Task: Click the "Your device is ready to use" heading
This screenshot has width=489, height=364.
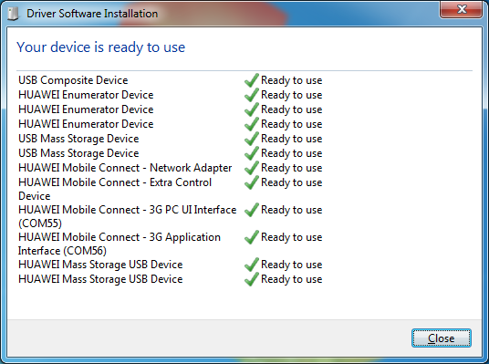Action: point(101,47)
